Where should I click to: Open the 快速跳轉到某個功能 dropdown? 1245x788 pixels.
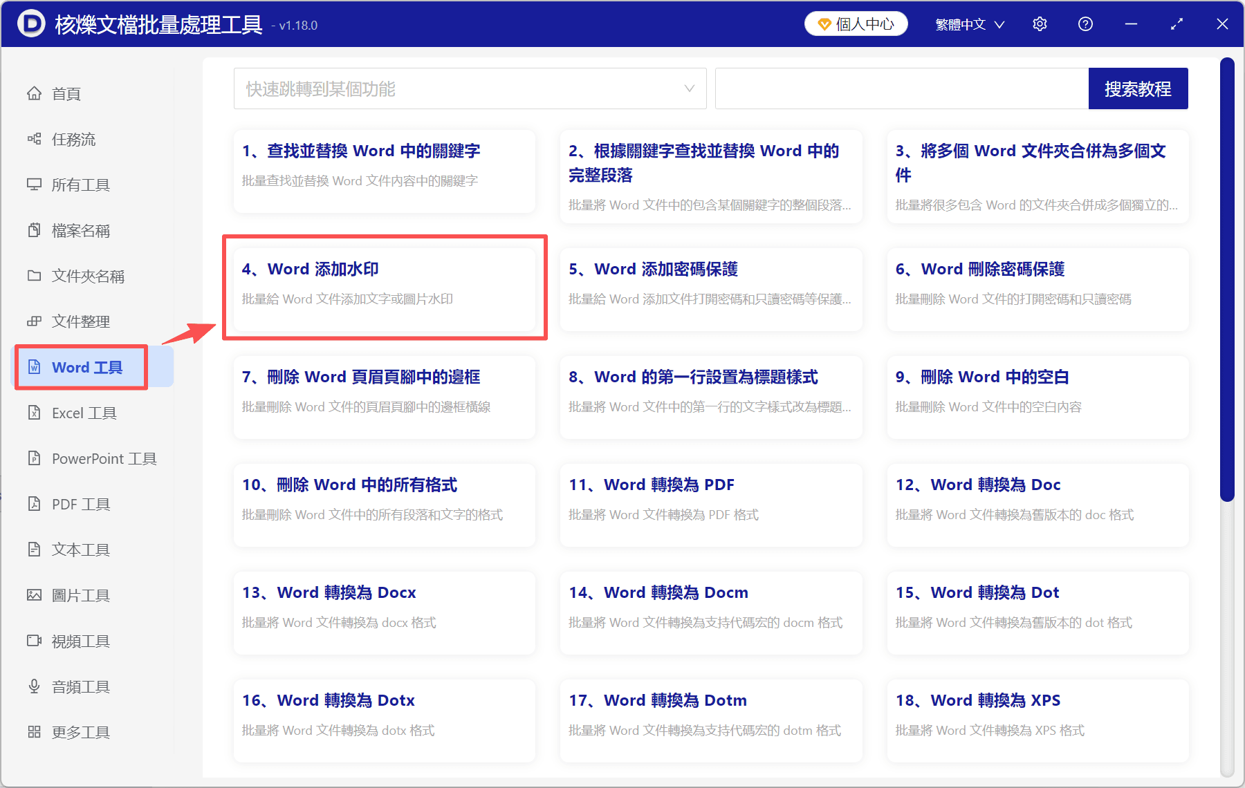tap(470, 88)
